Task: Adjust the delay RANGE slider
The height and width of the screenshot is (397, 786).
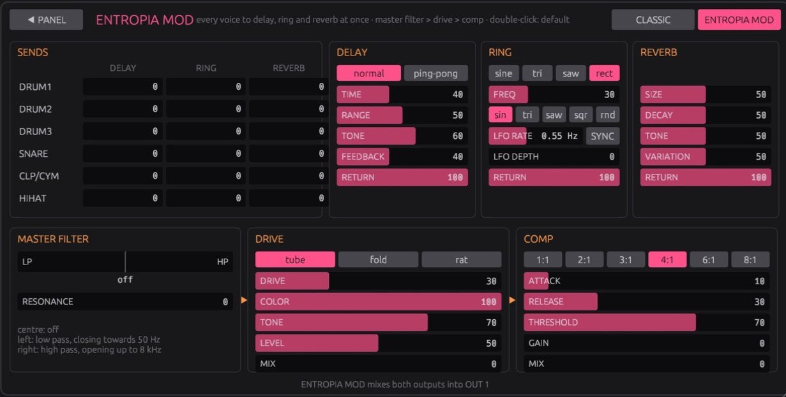Action: 402,115
